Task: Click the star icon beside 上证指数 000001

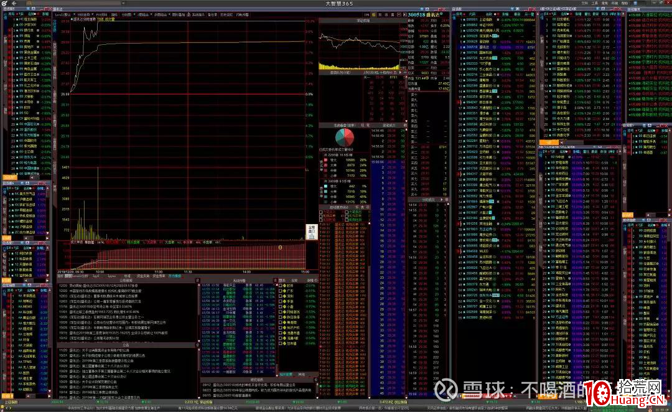Action: (x=464, y=20)
